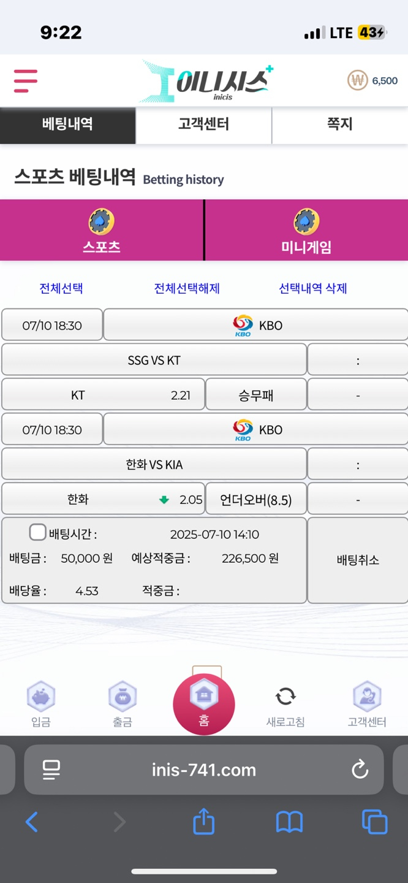
Task: Click the 배팅취소 button
Action: (358, 560)
